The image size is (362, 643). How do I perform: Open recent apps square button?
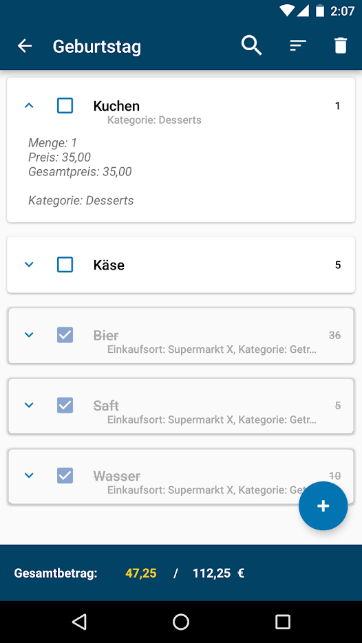pyautogui.click(x=282, y=622)
